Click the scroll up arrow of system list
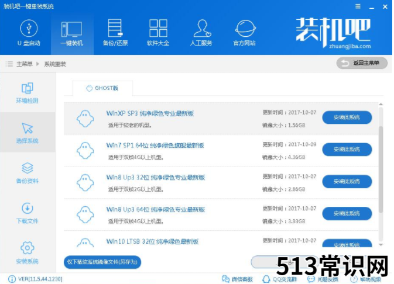This screenshot has height=284, width=394. (x=381, y=104)
